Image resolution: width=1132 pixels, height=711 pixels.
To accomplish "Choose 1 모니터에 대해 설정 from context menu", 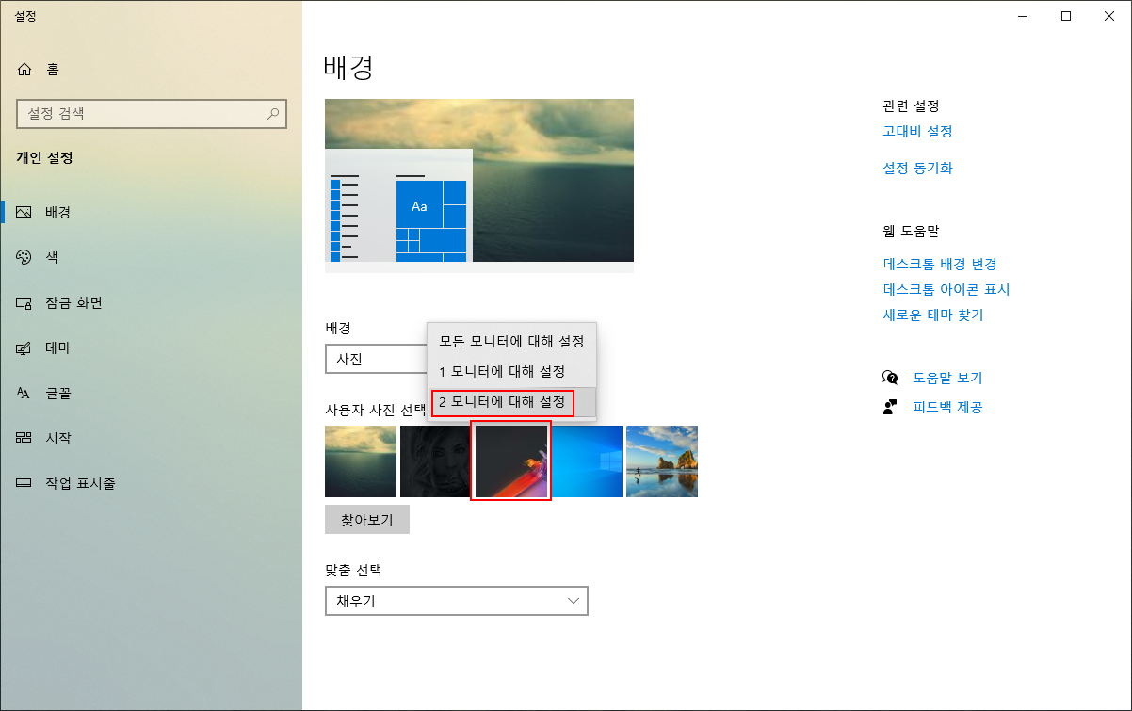I will pos(511,371).
